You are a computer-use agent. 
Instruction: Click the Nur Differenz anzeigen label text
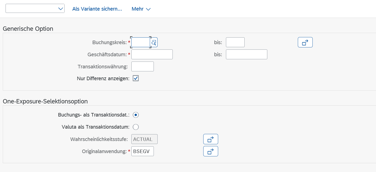(103, 79)
